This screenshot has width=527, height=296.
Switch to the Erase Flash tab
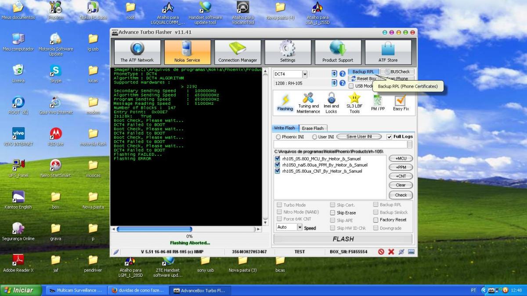(x=313, y=128)
